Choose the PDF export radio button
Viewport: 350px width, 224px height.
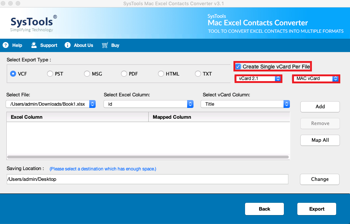tap(124, 74)
